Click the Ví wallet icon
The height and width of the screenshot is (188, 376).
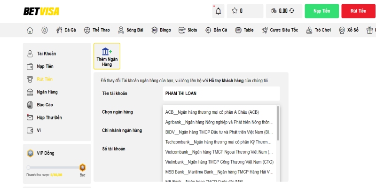(x=30, y=131)
